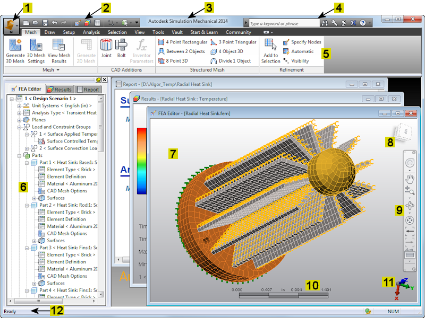Click the New file icon
Screen dimensions: 425x318
click(x=26, y=23)
